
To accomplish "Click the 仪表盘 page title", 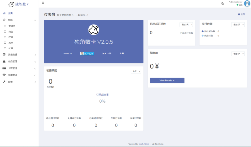I will pyautogui.click(x=50, y=14).
